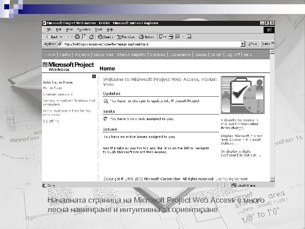The height and width of the screenshot is (229, 305).
Task: Click the scrollbar up arrow
Action: coord(272,51)
